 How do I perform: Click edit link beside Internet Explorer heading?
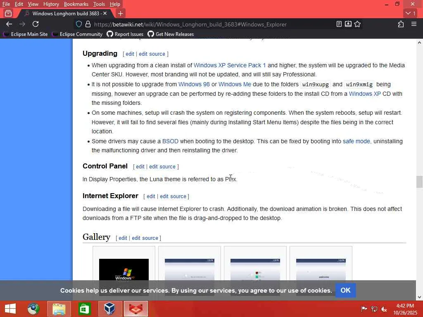pos(151,196)
